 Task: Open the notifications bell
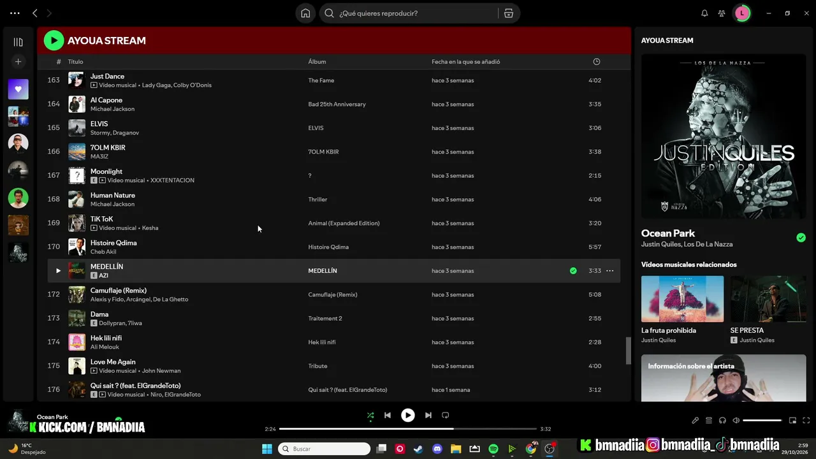pyautogui.click(x=704, y=13)
